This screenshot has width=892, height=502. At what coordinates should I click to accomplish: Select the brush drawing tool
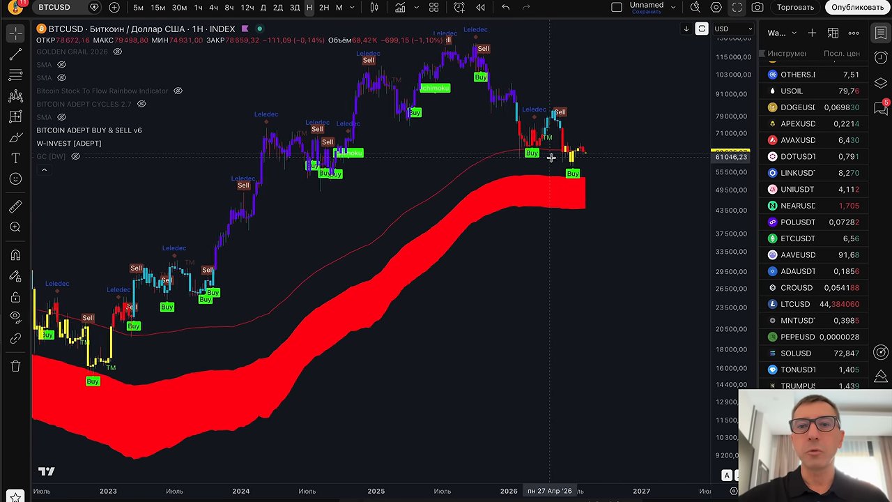coord(15,138)
